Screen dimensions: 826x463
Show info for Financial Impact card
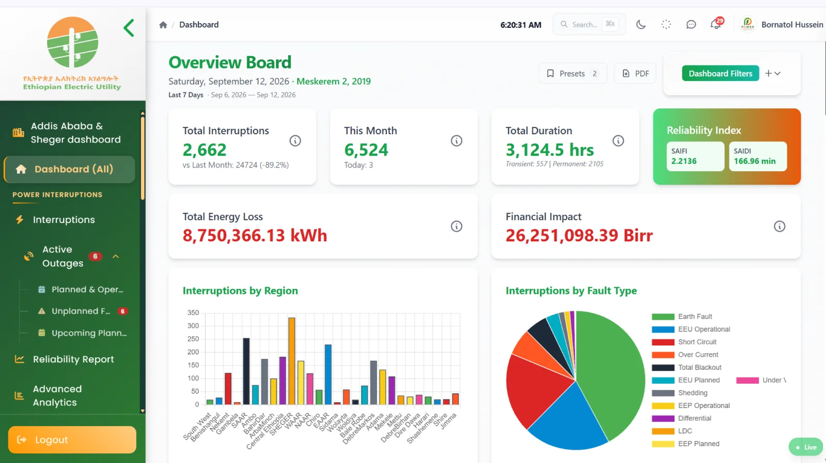(780, 226)
